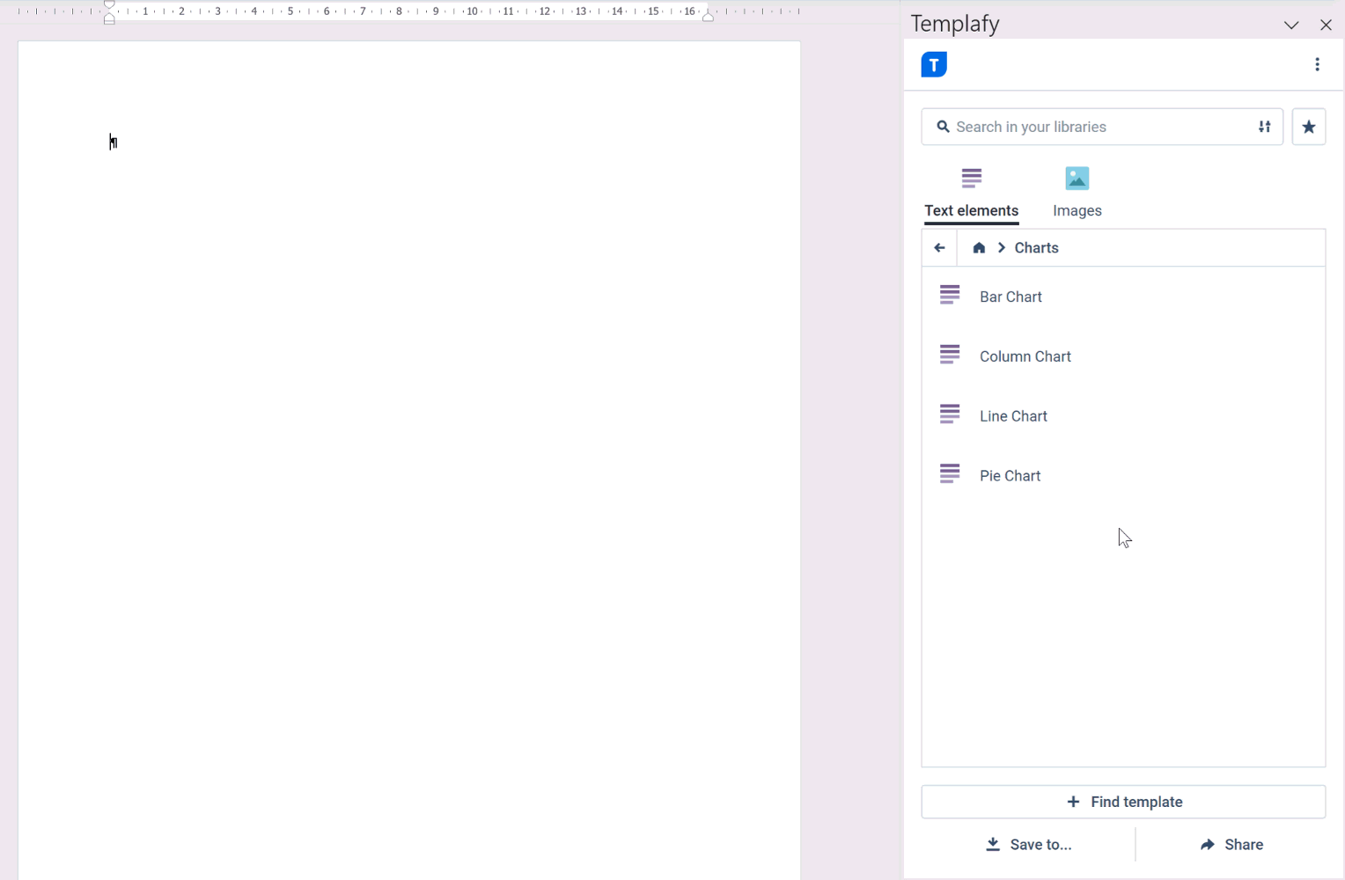Click Share to share the document

coord(1231,844)
